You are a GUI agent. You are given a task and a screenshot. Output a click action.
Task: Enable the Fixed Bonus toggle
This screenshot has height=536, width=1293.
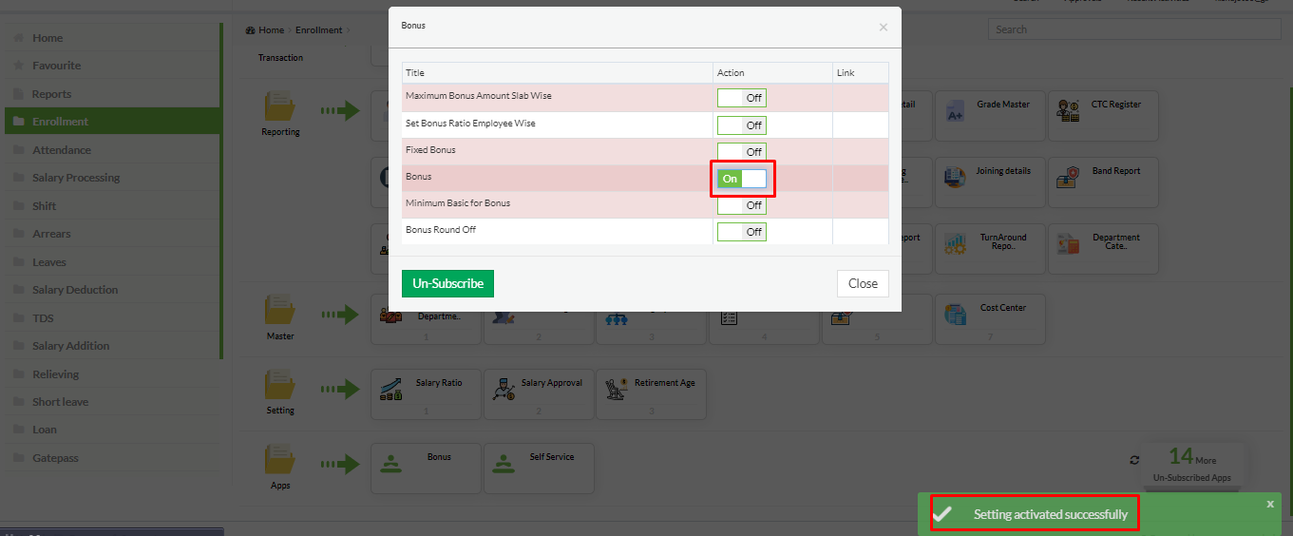pos(742,152)
